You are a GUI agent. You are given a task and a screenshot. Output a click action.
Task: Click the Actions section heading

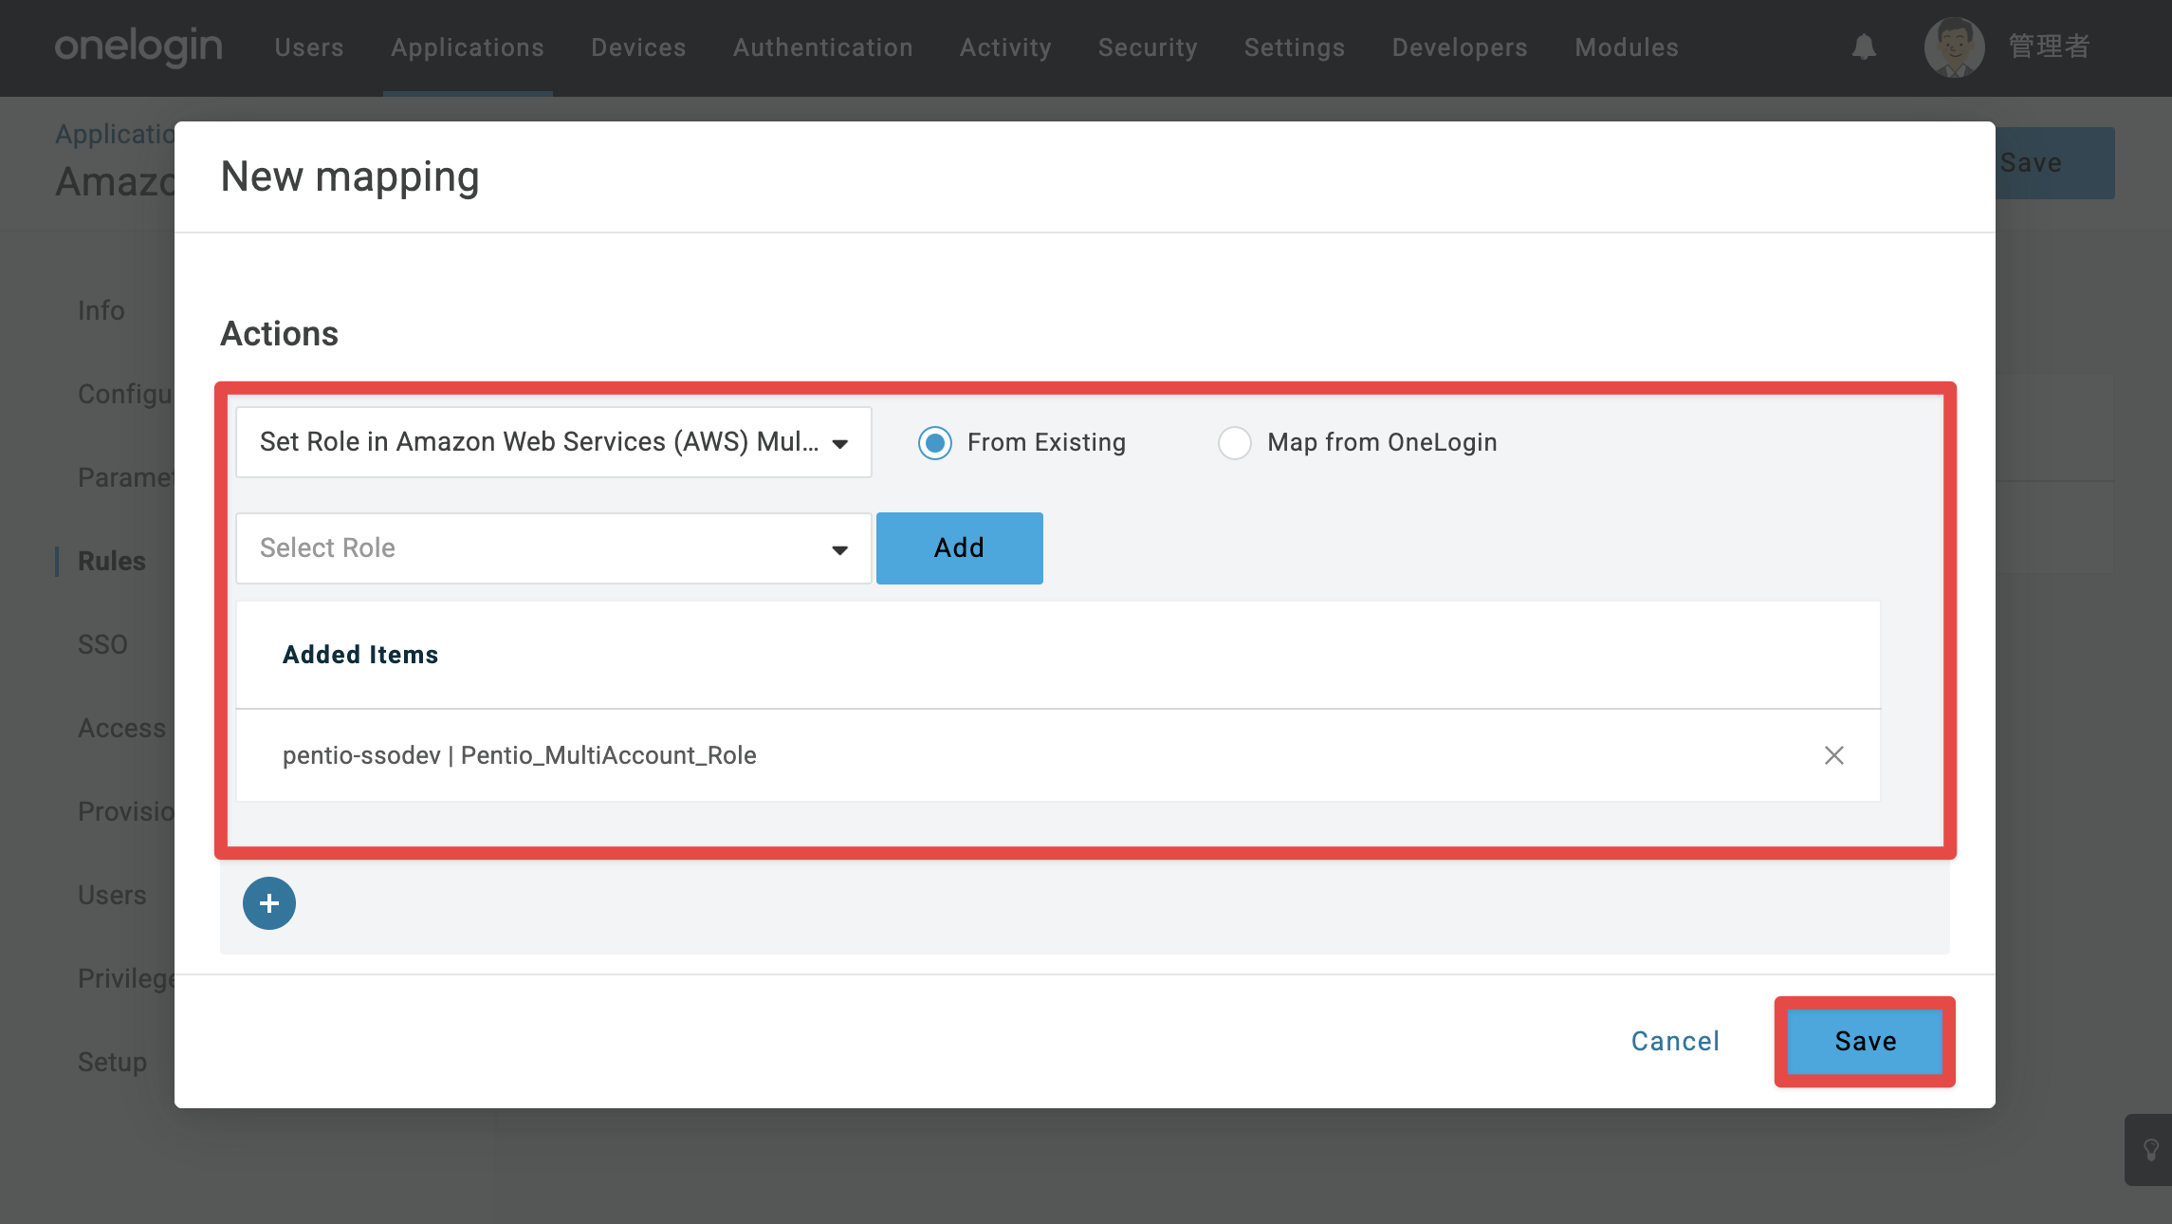[x=279, y=334]
